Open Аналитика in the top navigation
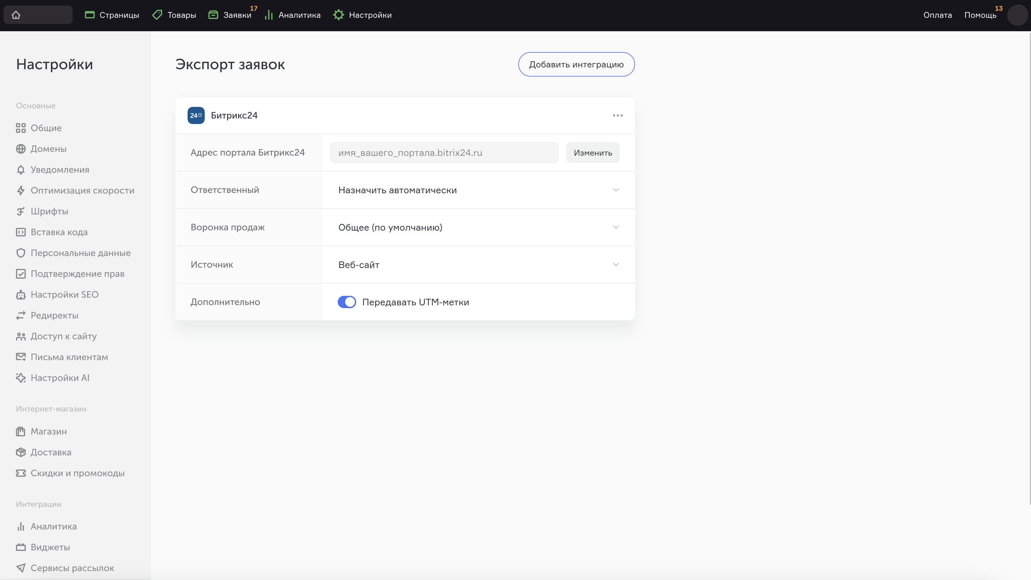1031x580 pixels. [299, 15]
